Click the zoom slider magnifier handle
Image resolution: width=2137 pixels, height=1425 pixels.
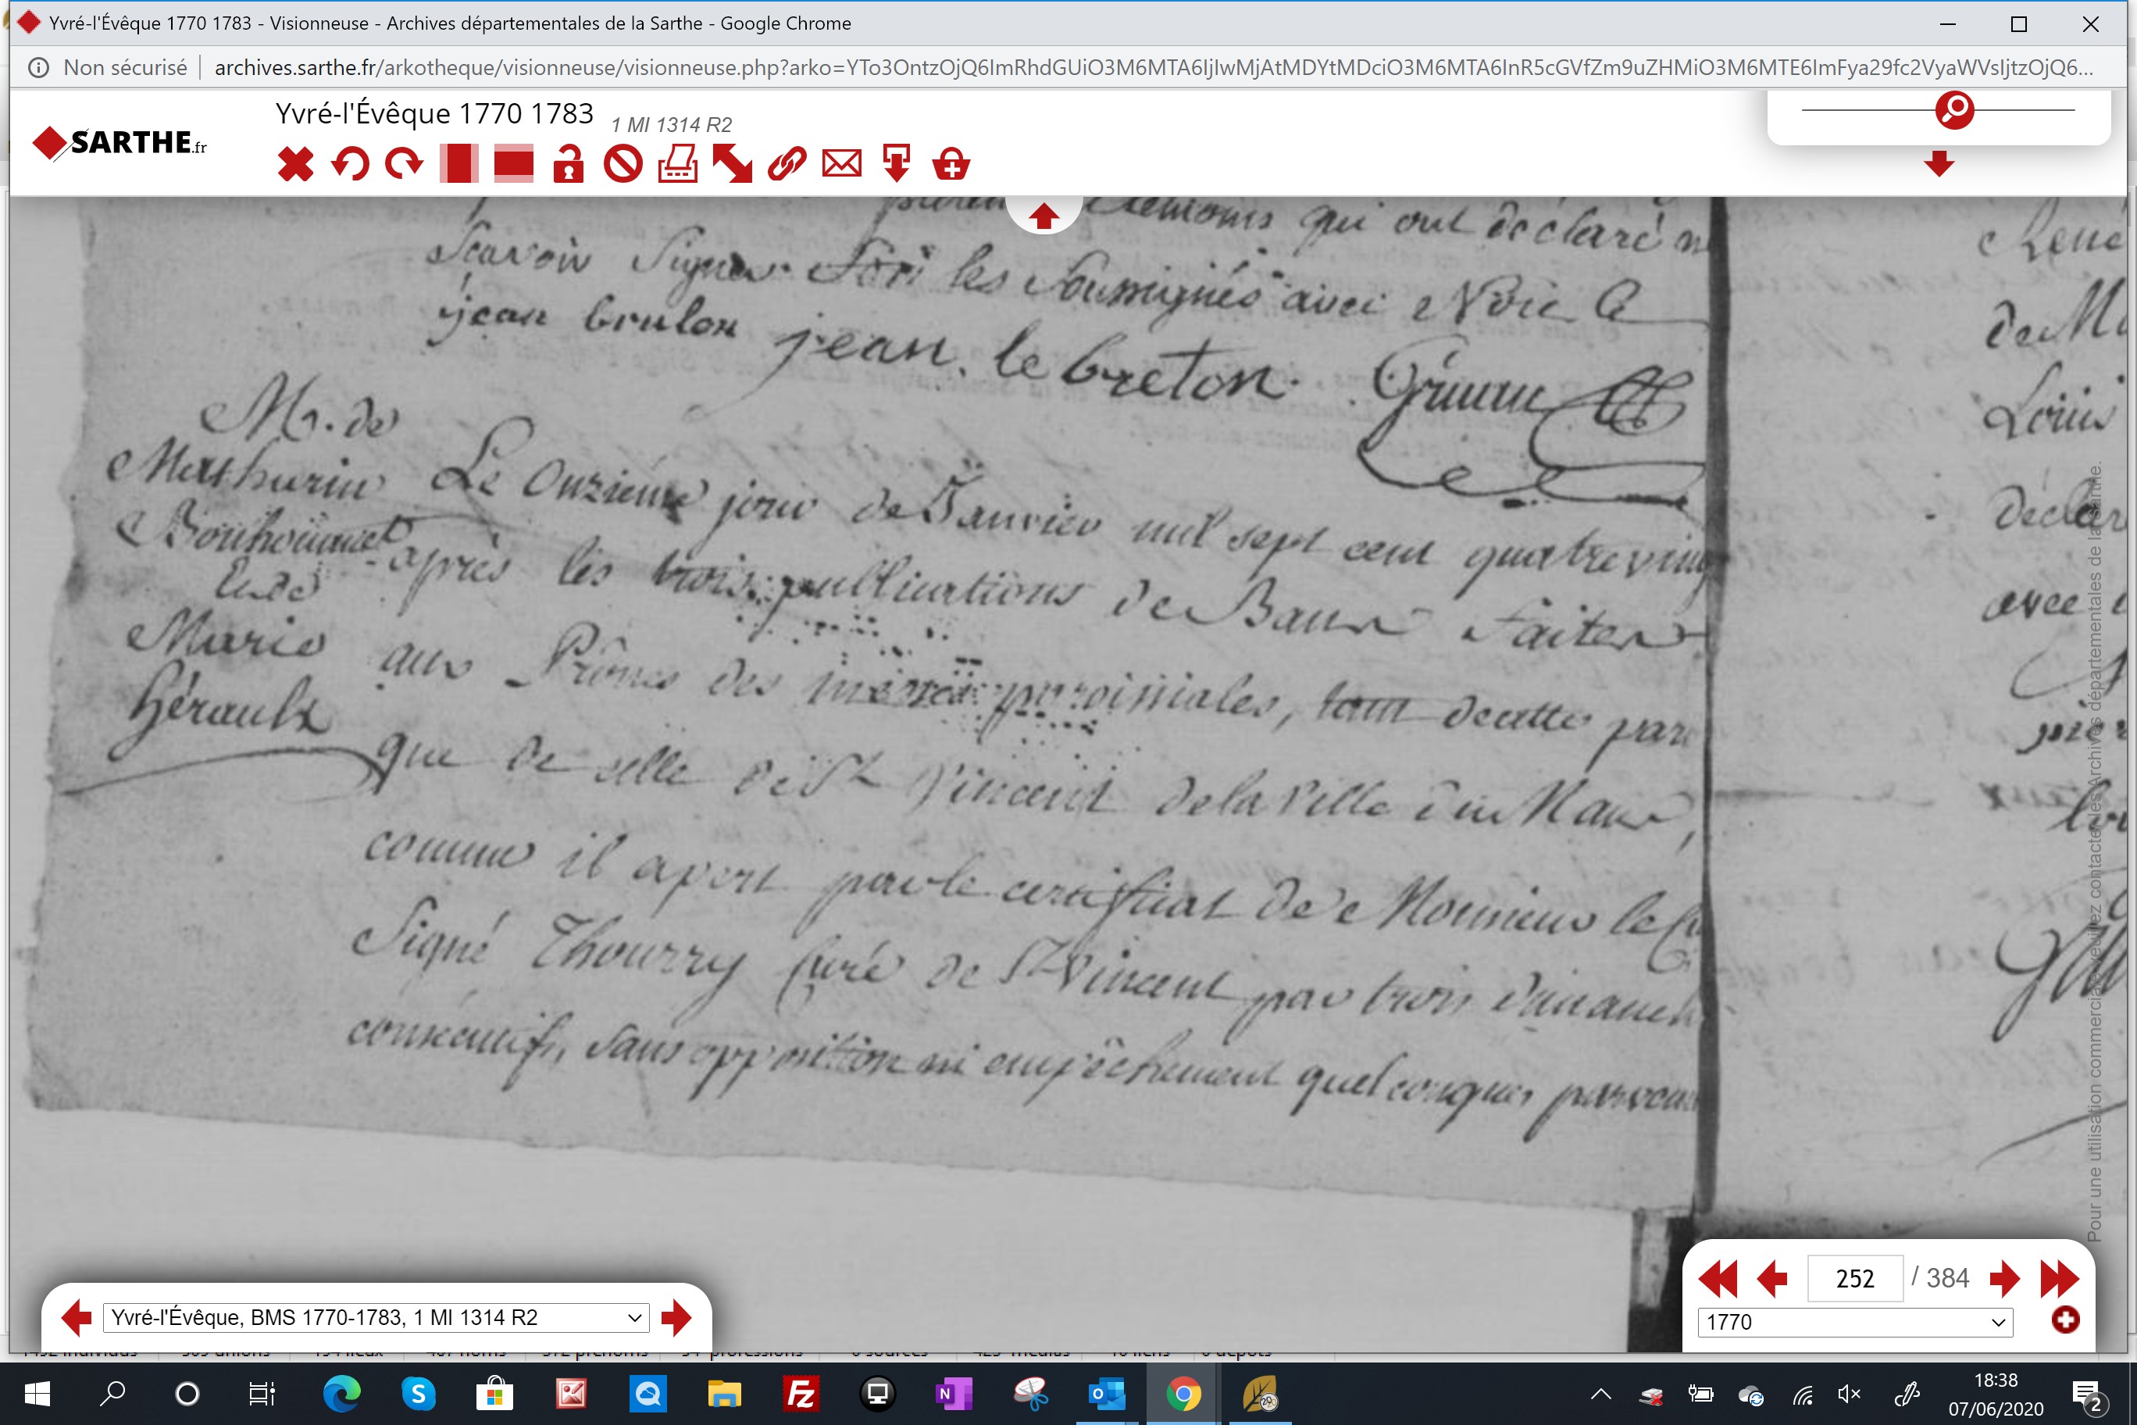(1954, 110)
